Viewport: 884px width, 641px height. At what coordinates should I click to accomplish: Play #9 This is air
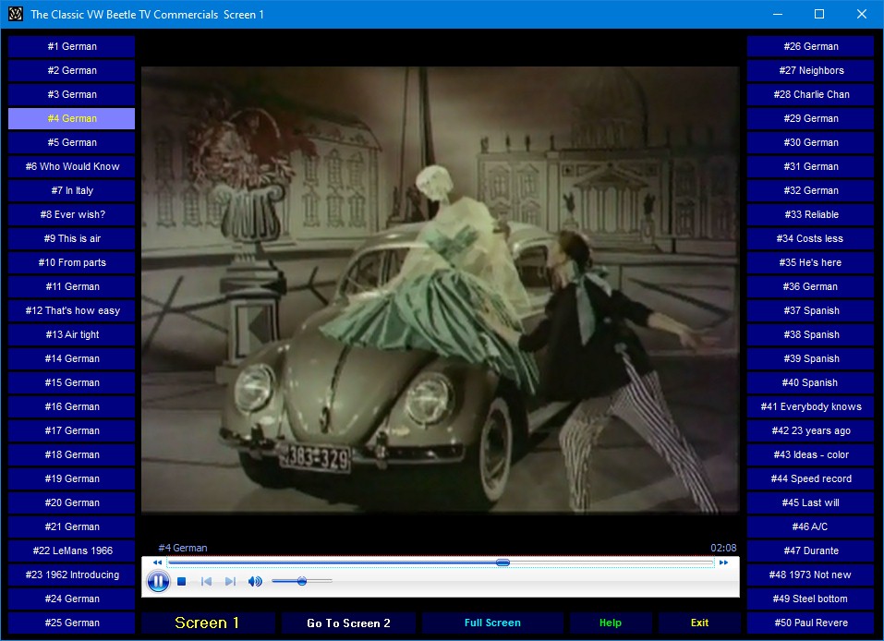(72, 238)
